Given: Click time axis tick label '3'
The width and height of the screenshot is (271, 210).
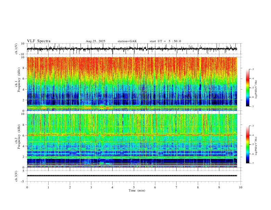Looking at the screenshot, I should coord(91,187).
